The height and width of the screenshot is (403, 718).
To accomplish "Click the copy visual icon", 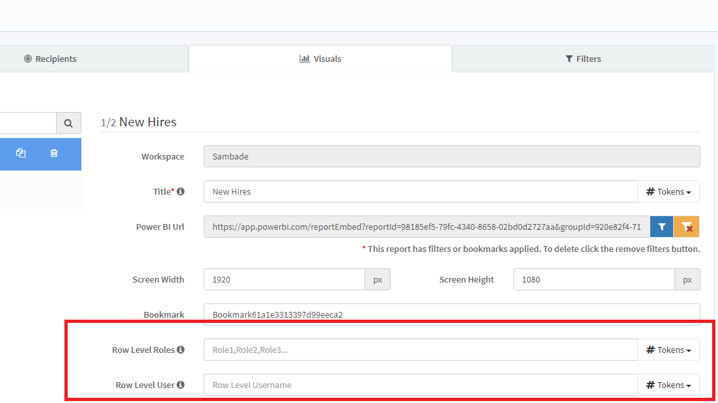I will [x=21, y=154].
